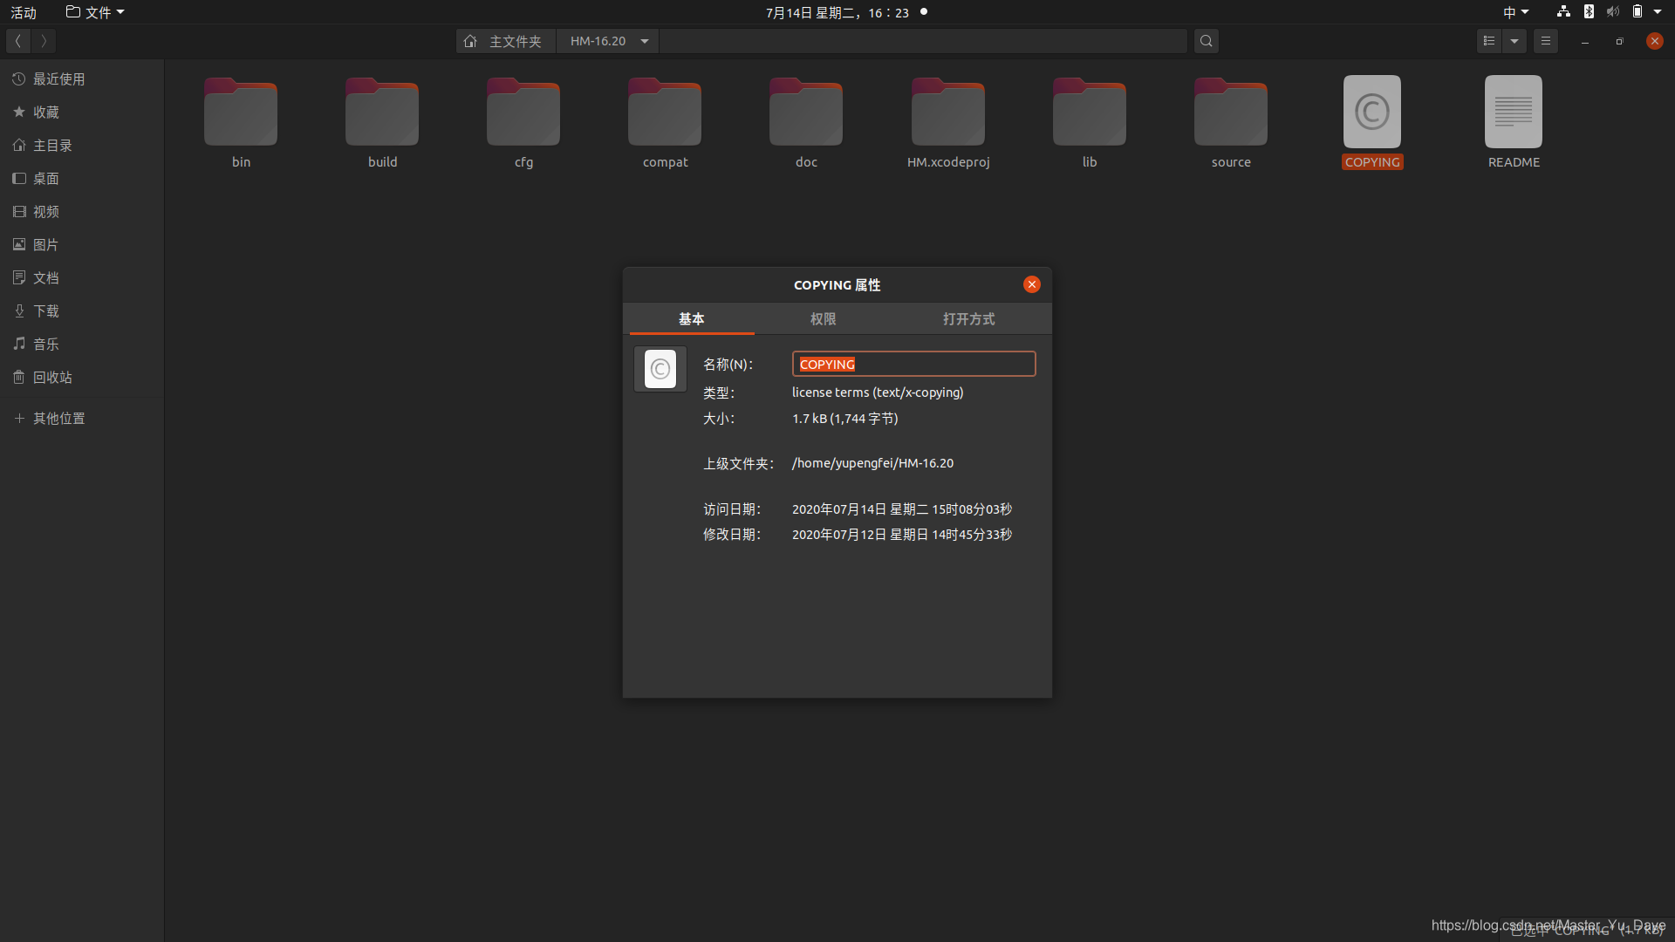Screen dimensions: 1675x942
Task: Click the network status icon
Action: coord(1563,12)
